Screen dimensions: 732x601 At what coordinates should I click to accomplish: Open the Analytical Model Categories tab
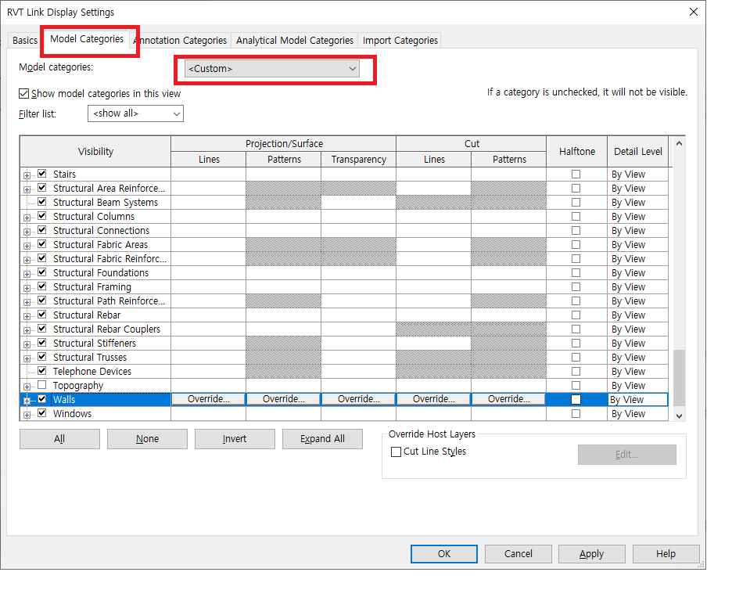(295, 41)
